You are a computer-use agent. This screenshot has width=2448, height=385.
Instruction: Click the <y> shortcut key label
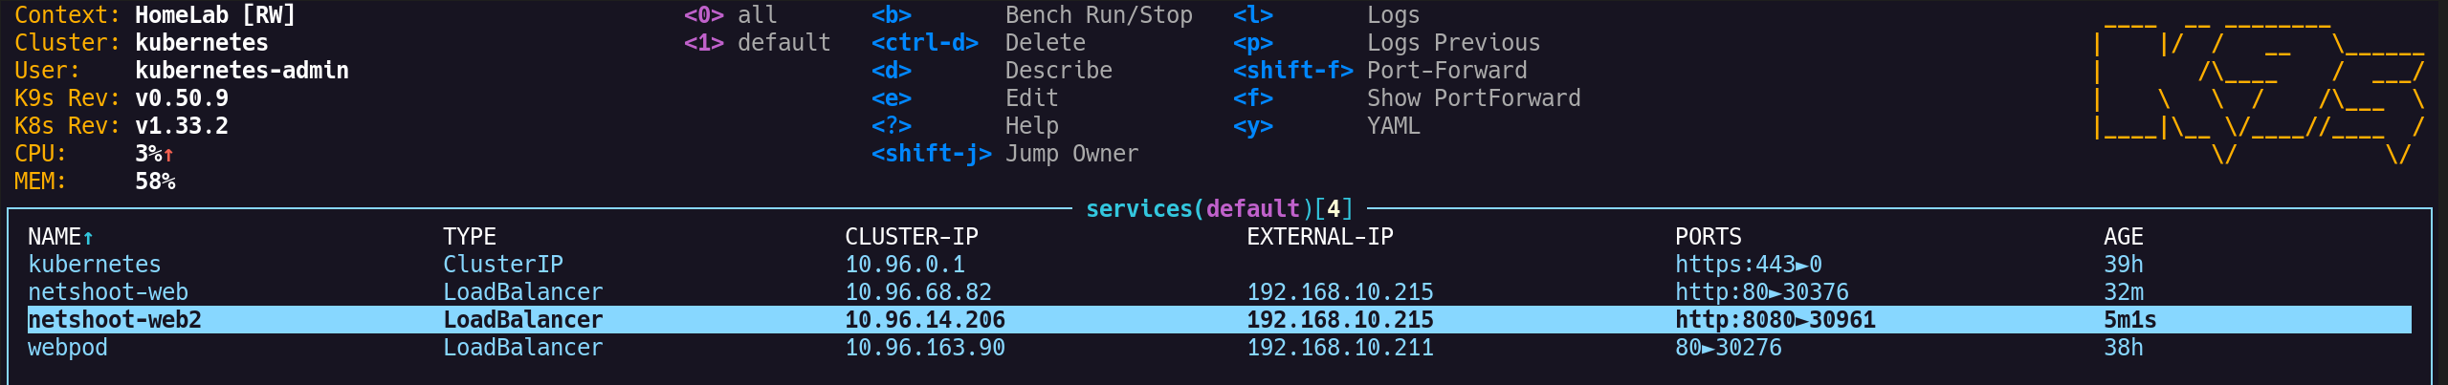pyautogui.click(x=1253, y=126)
